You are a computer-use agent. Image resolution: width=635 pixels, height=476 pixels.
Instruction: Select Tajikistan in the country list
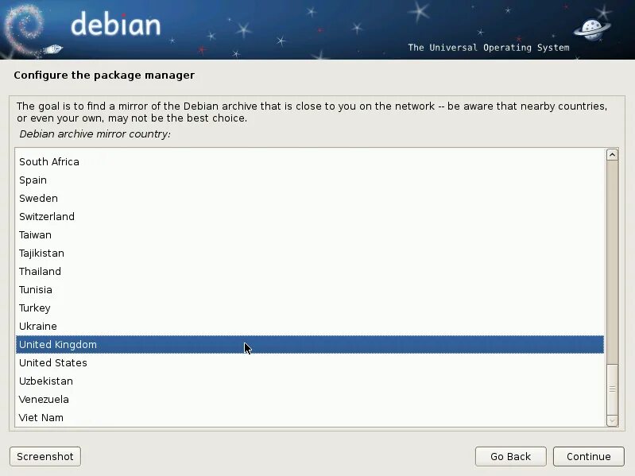[x=310, y=253]
